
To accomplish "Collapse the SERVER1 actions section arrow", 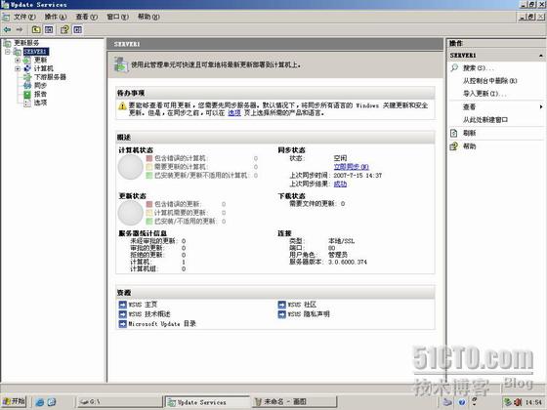I will (541, 56).
